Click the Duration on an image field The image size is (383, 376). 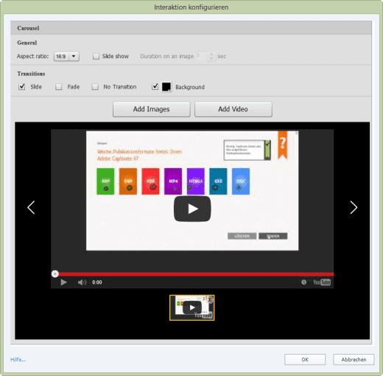pyautogui.click(x=201, y=56)
